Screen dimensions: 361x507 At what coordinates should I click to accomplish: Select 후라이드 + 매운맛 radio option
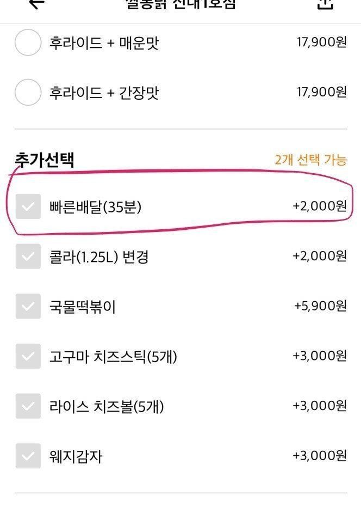click(28, 42)
